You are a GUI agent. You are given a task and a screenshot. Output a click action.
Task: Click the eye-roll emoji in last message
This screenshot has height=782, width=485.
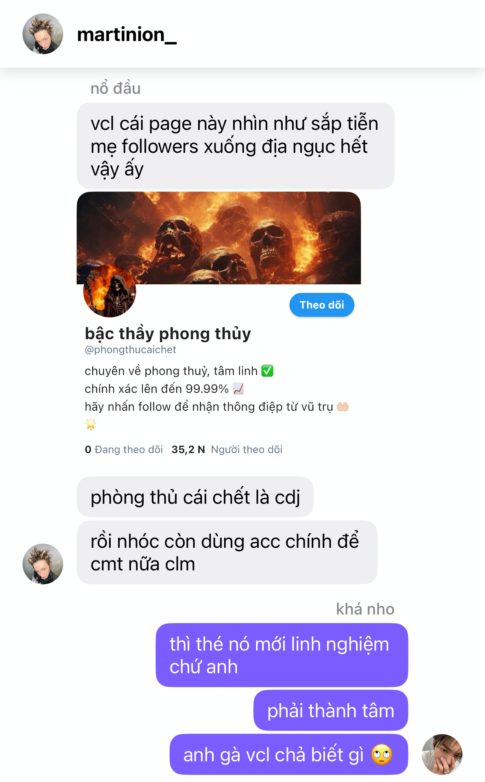point(382,755)
